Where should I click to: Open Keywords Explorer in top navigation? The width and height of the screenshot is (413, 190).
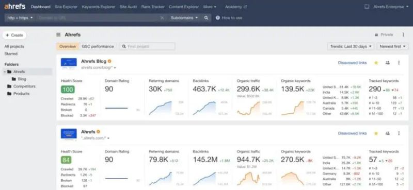(x=99, y=7)
